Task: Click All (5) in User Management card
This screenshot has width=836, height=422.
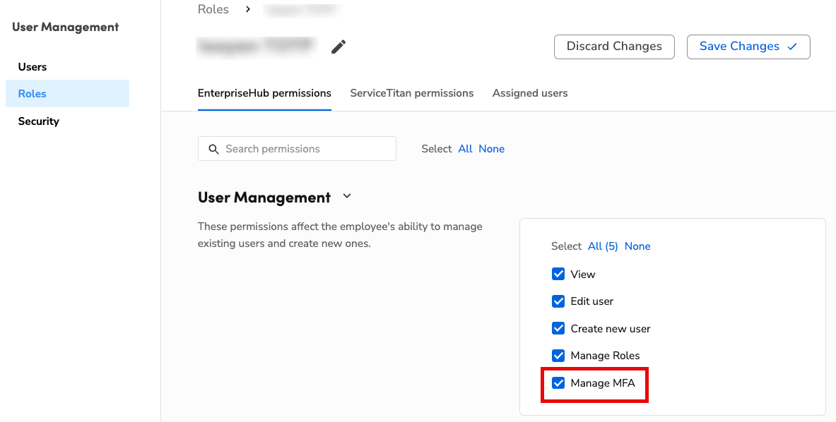Action: (603, 246)
